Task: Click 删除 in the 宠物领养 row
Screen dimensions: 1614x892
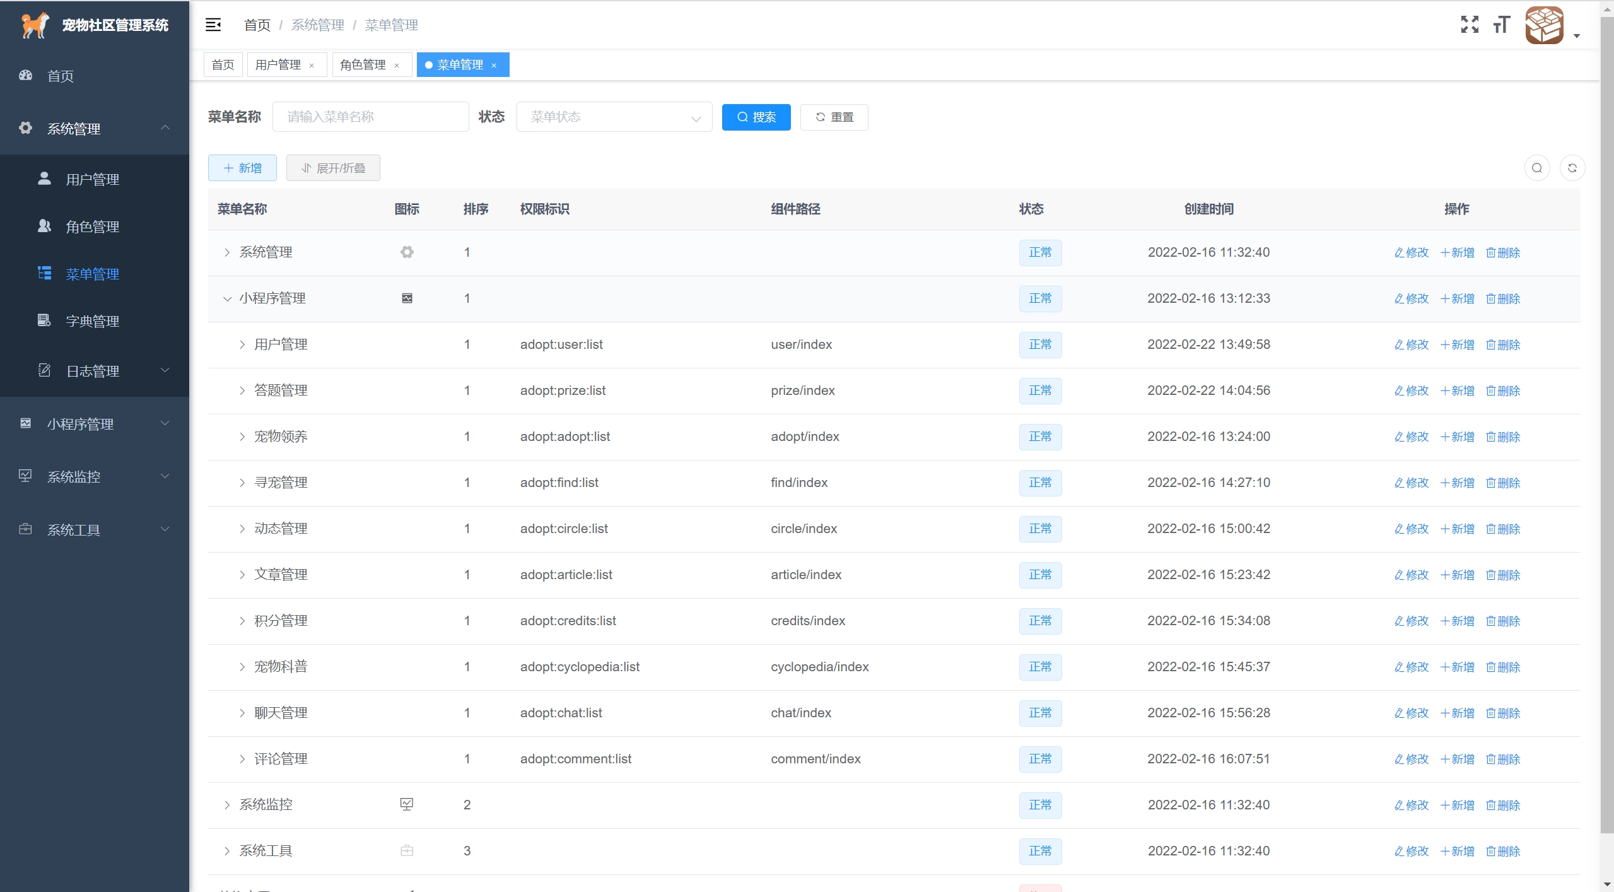Action: (1503, 437)
